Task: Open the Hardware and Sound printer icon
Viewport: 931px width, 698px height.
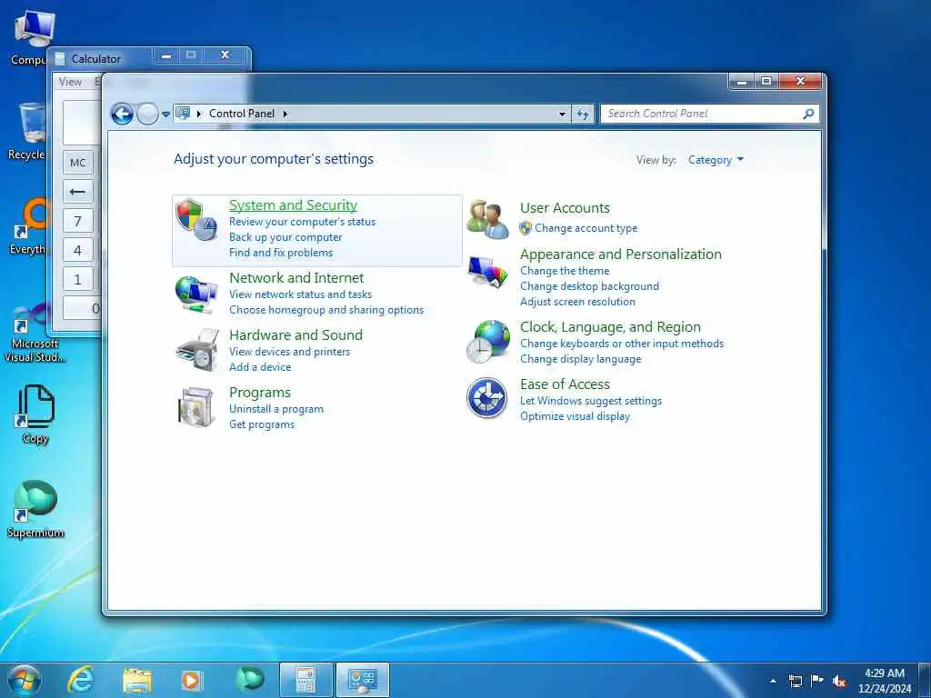Action: click(x=197, y=350)
